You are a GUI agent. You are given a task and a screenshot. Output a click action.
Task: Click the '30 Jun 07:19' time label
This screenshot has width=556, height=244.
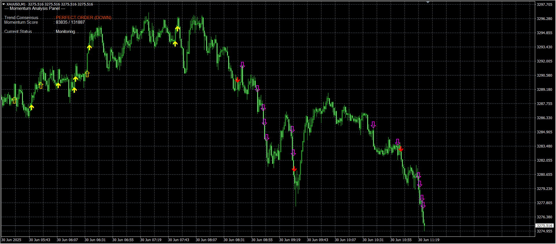click(x=151, y=240)
